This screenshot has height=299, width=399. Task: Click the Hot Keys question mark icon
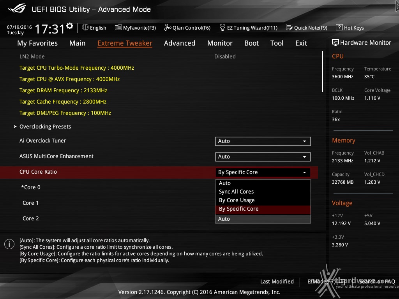339,27
